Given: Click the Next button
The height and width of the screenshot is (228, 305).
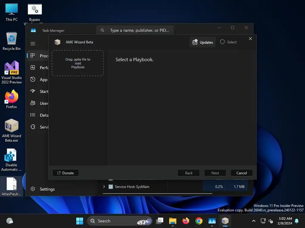Looking at the screenshot, I should click(215, 173).
